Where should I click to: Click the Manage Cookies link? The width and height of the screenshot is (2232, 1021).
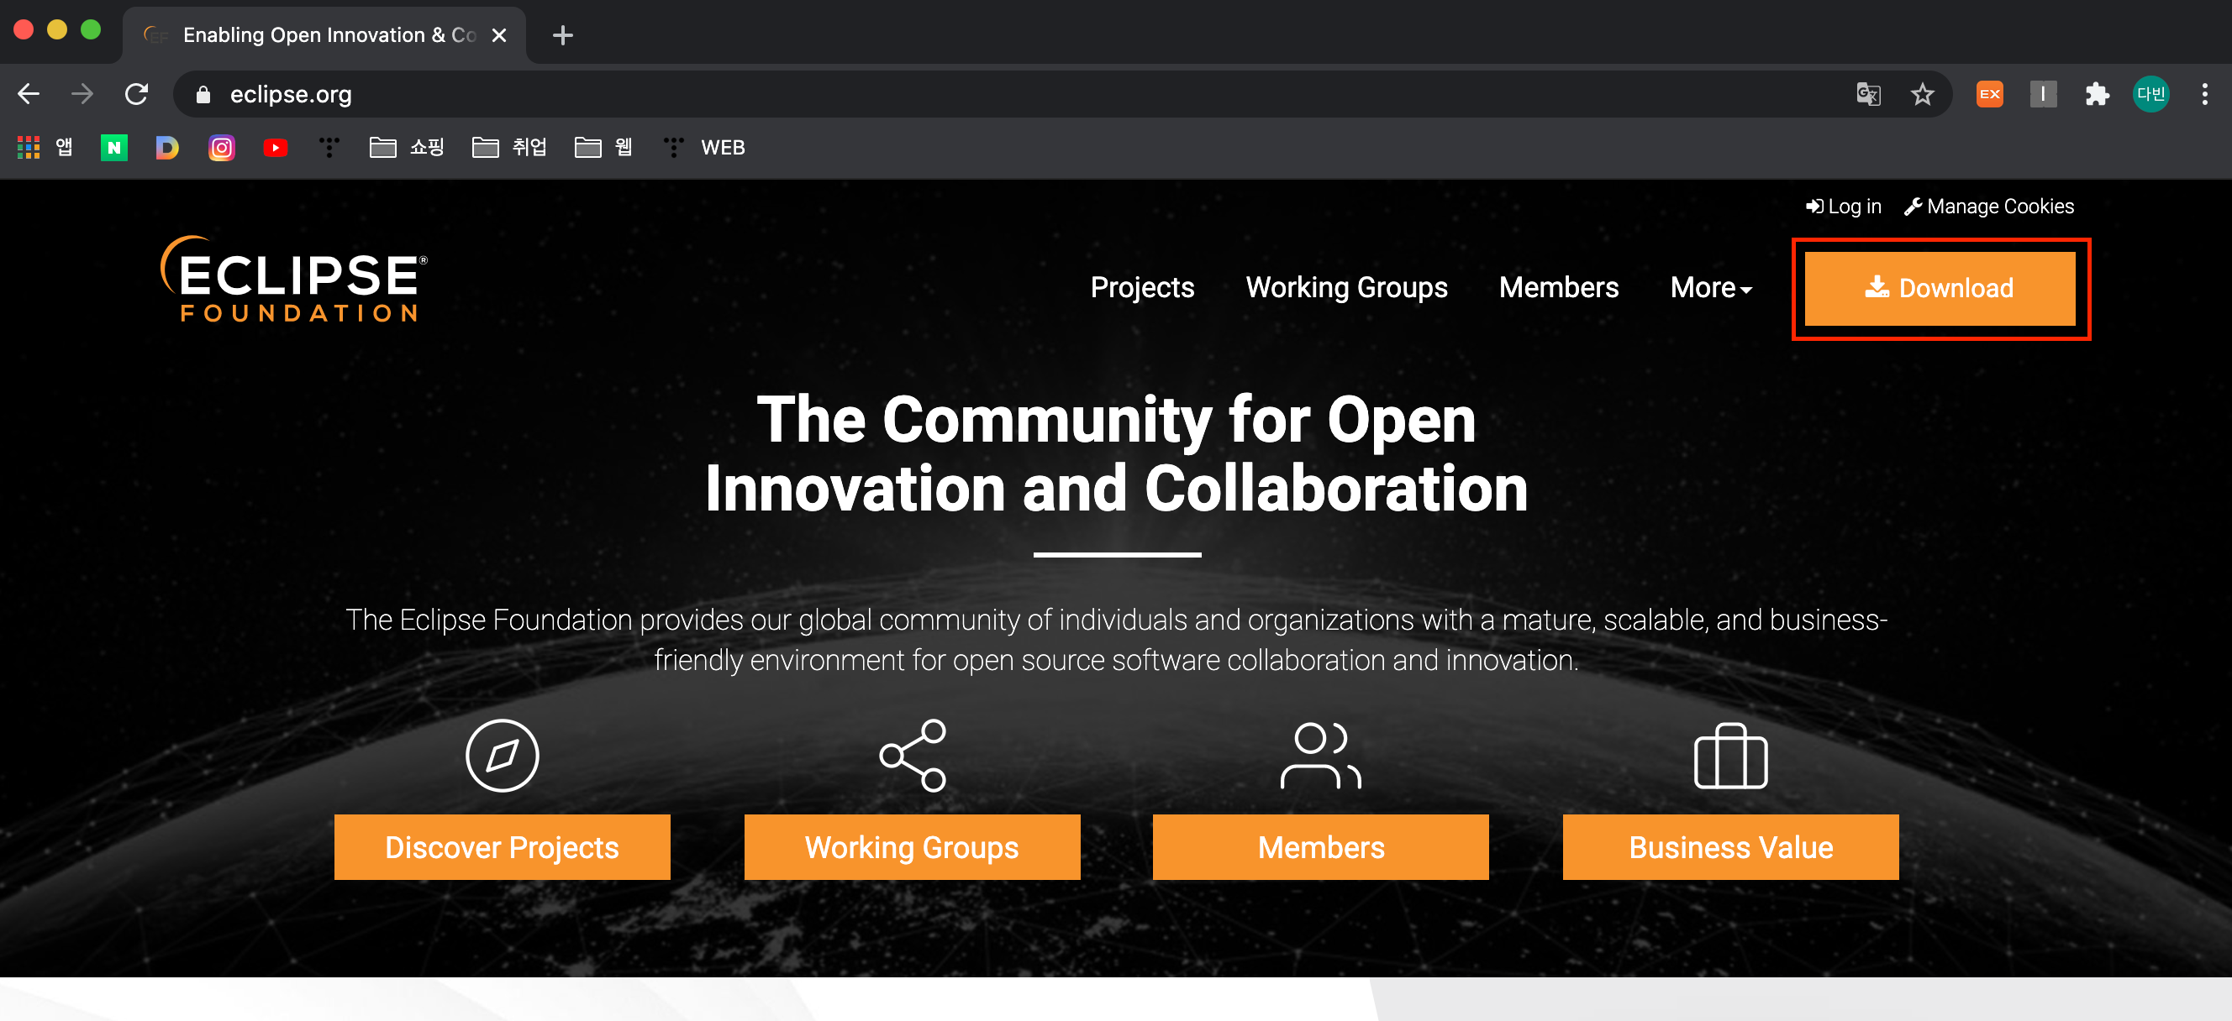(1988, 206)
